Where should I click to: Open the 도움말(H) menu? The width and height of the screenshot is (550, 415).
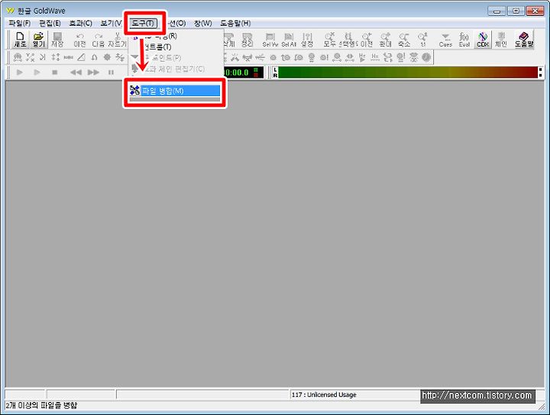pyautogui.click(x=235, y=23)
